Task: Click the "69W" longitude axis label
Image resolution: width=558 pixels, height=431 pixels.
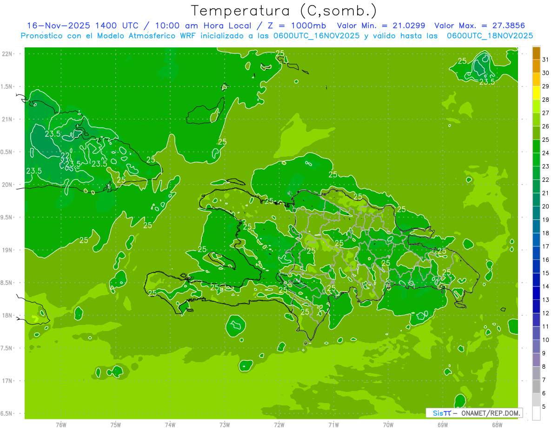Action: (442, 425)
